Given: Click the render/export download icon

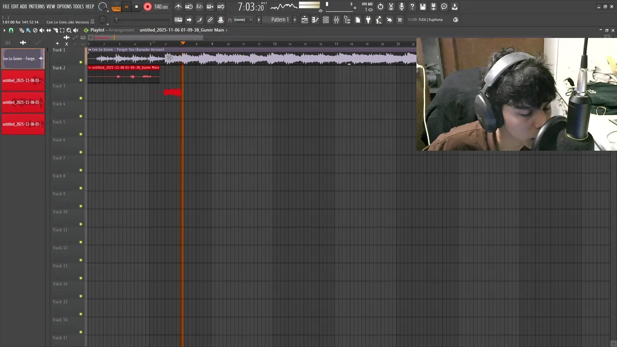Looking at the screenshot, I should coord(455,7).
